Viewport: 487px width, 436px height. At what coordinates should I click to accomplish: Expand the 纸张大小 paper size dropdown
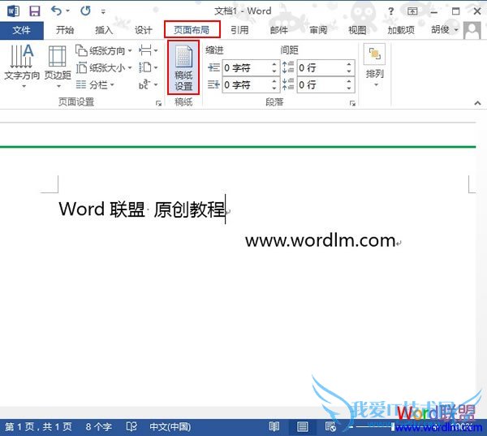click(101, 67)
